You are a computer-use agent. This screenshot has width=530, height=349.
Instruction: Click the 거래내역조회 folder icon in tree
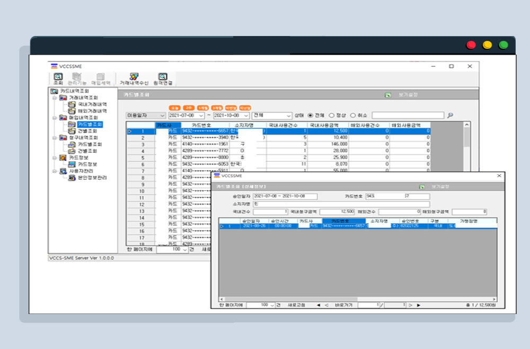63,98
